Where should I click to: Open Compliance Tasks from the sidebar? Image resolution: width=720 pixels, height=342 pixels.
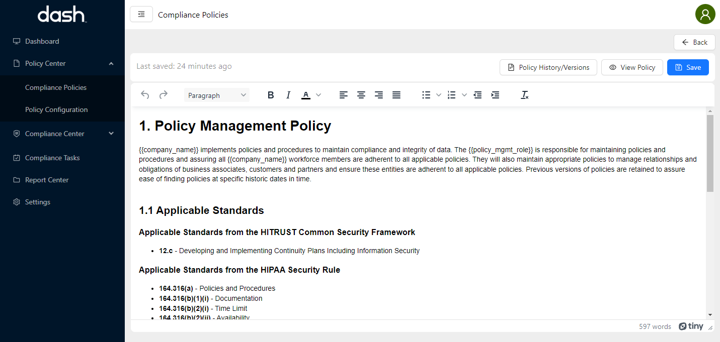52,158
